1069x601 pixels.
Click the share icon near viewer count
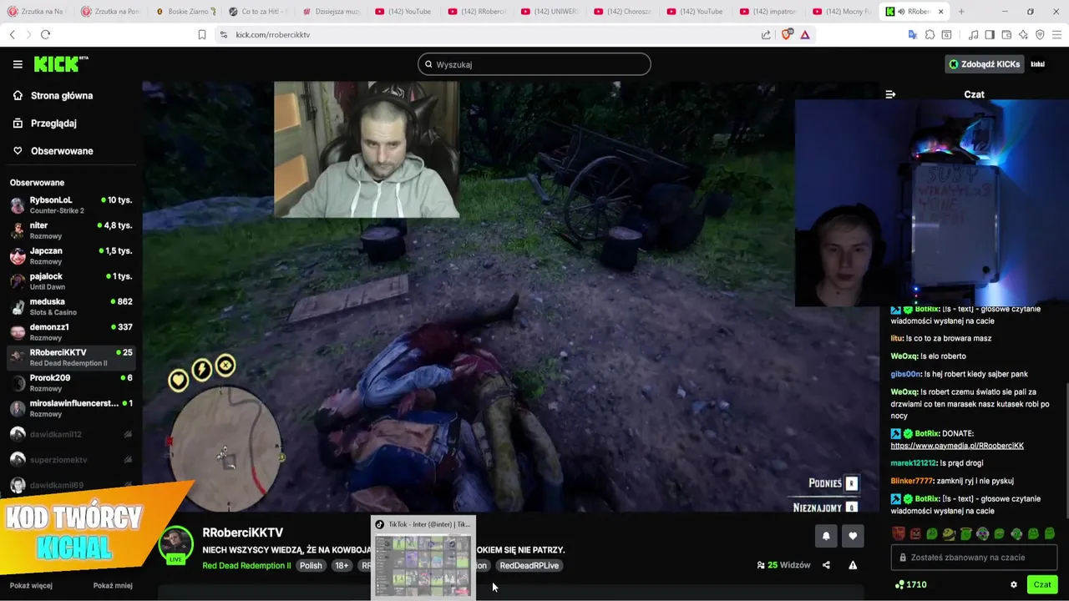click(826, 565)
